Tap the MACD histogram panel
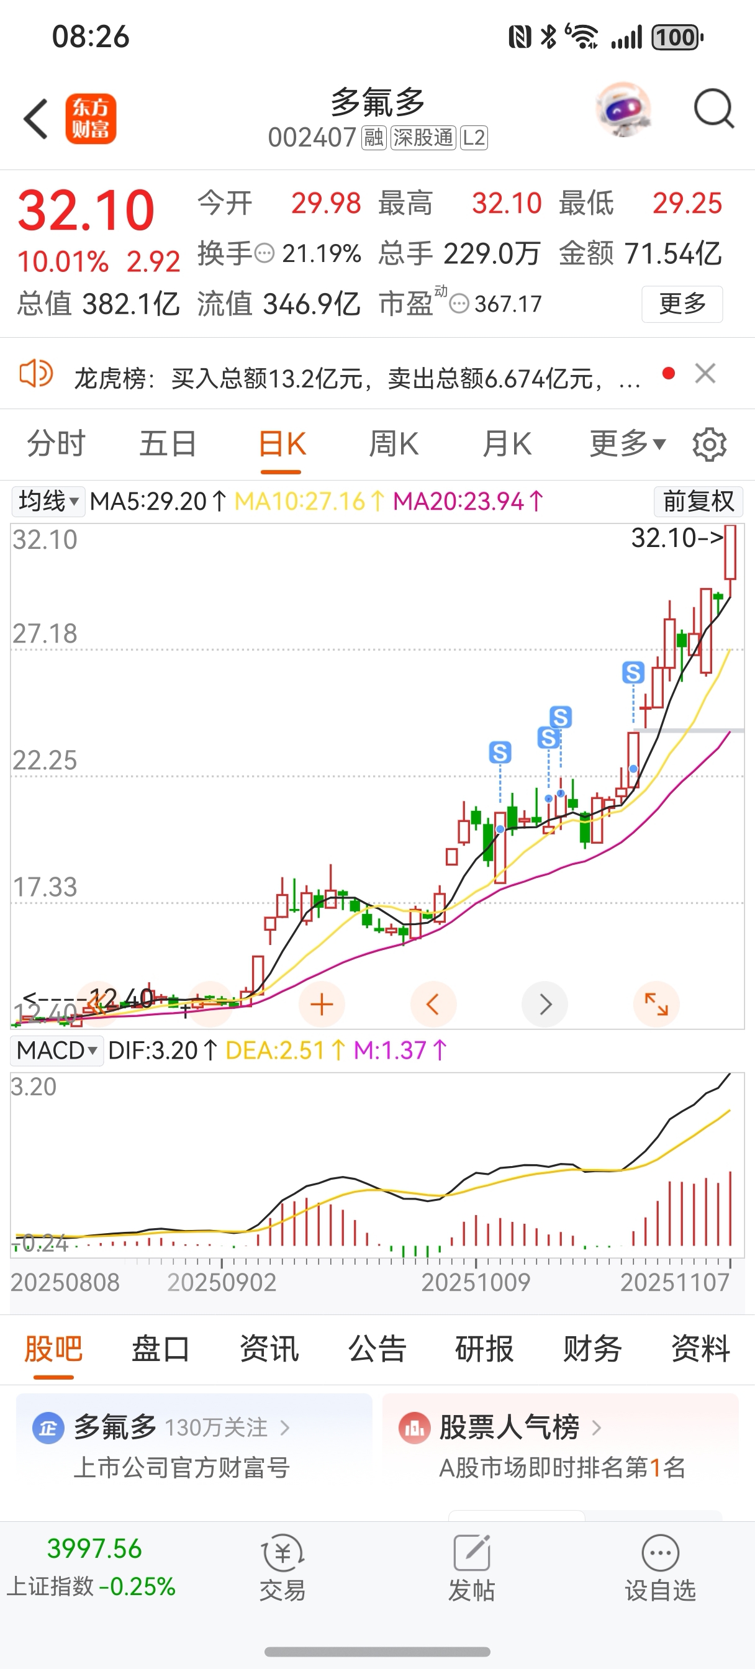Viewport: 755px width, 1669px height. [377, 1166]
